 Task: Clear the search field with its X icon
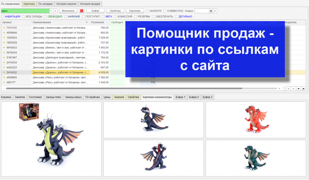tap(55, 11)
